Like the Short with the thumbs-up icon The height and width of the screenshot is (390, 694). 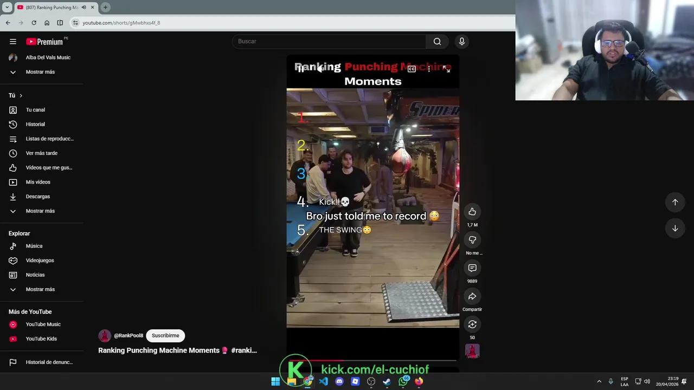[x=472, y=212]
